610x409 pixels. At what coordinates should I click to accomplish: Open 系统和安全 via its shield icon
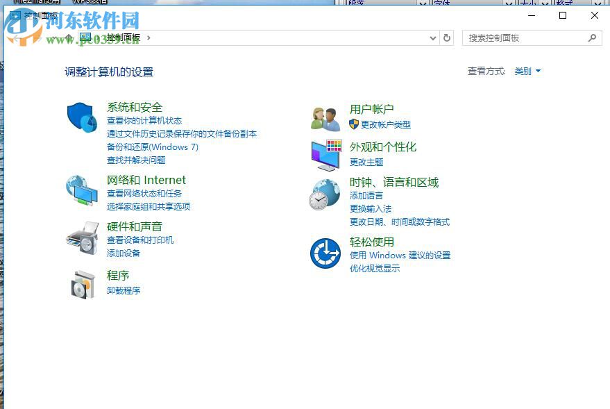(x=83, y=117)
